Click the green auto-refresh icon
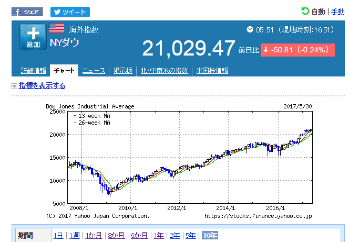This screenshot has height=242, width=349. [305, 11]
